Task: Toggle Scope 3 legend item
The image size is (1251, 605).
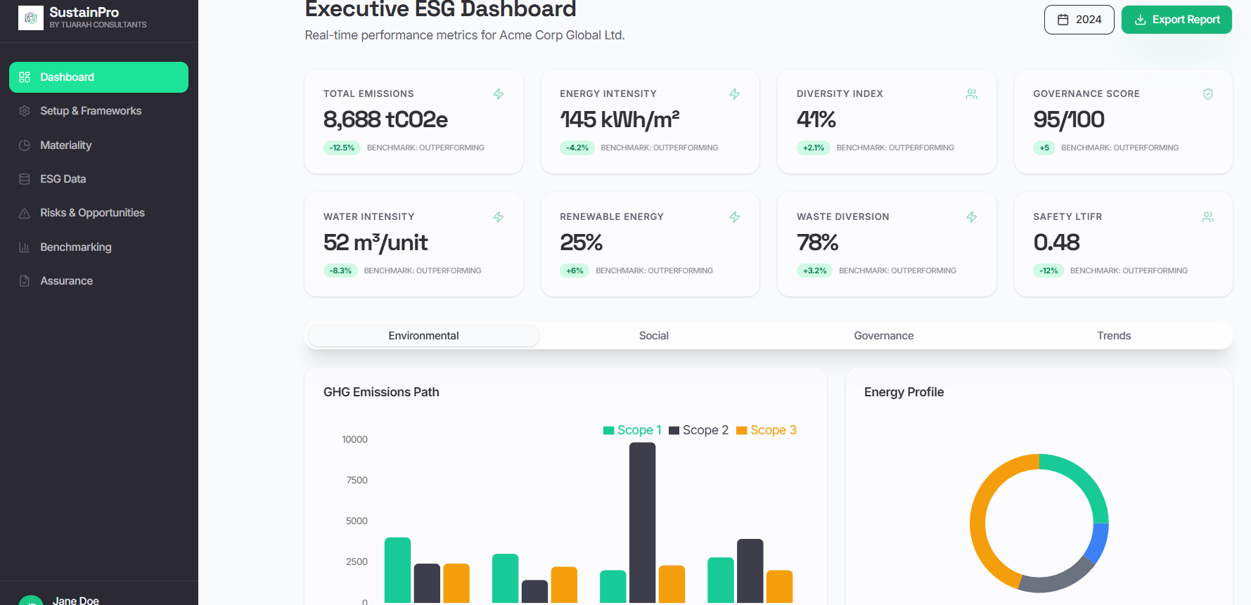Action: (x=766, y=430)
